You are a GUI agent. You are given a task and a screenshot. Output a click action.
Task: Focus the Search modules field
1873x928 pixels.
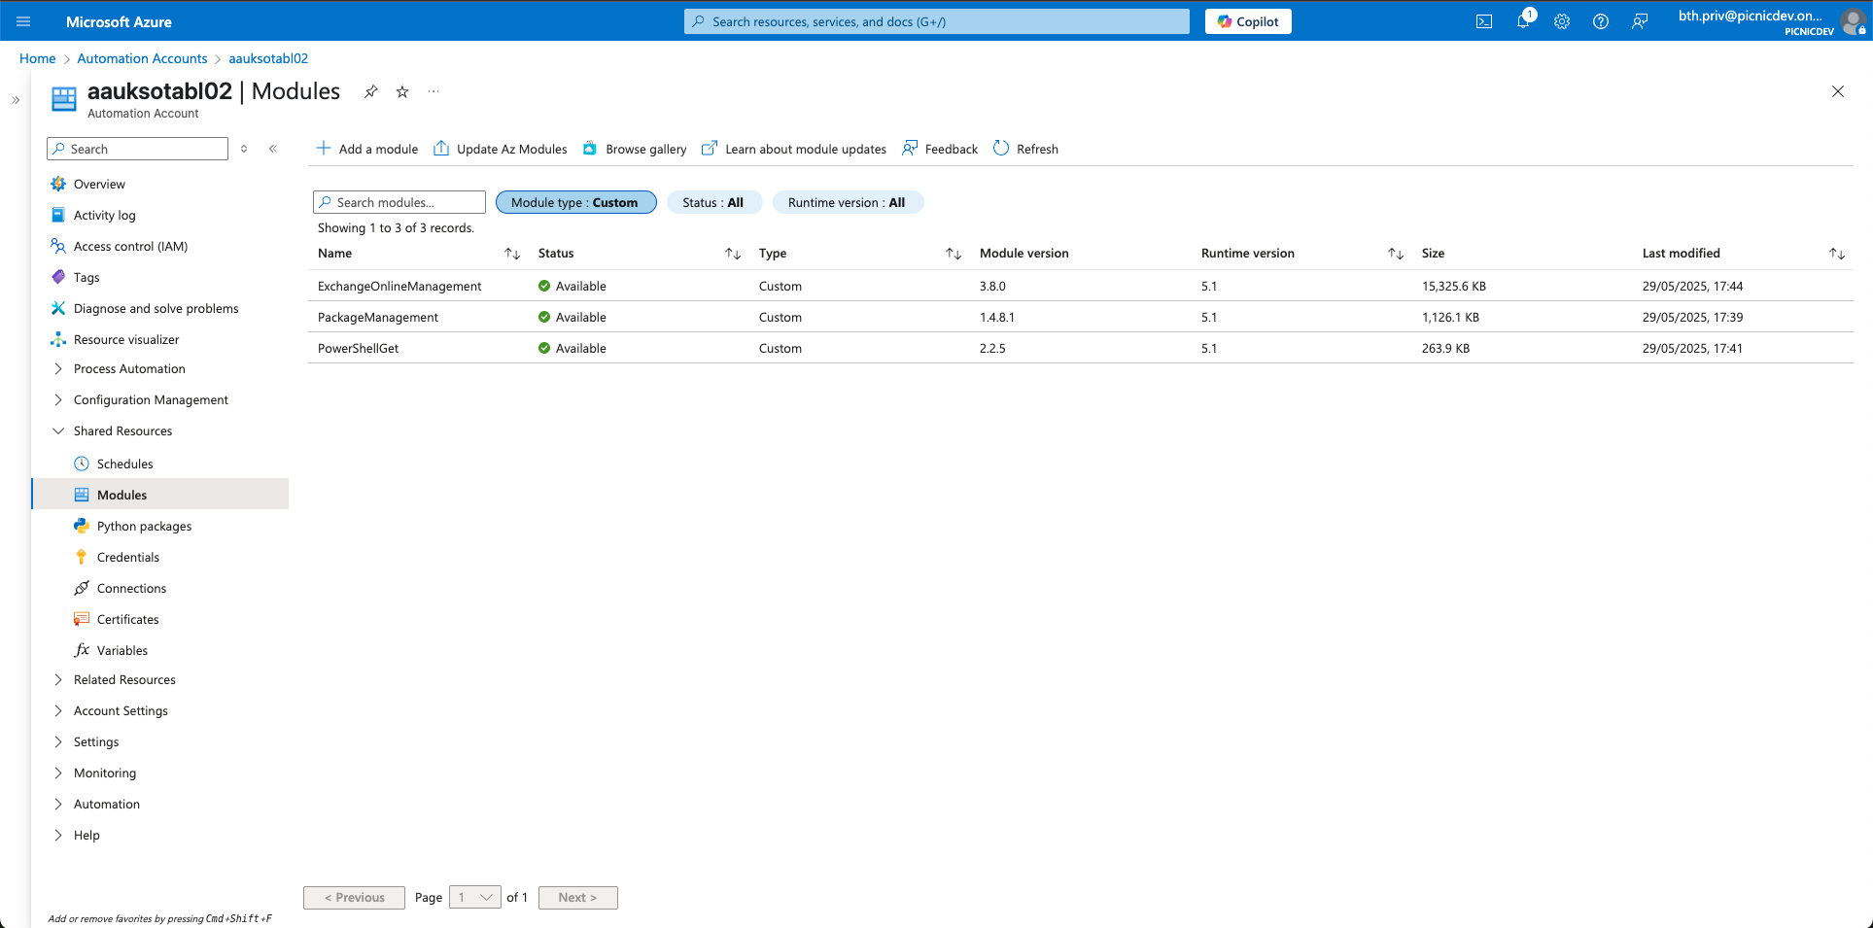399,202
